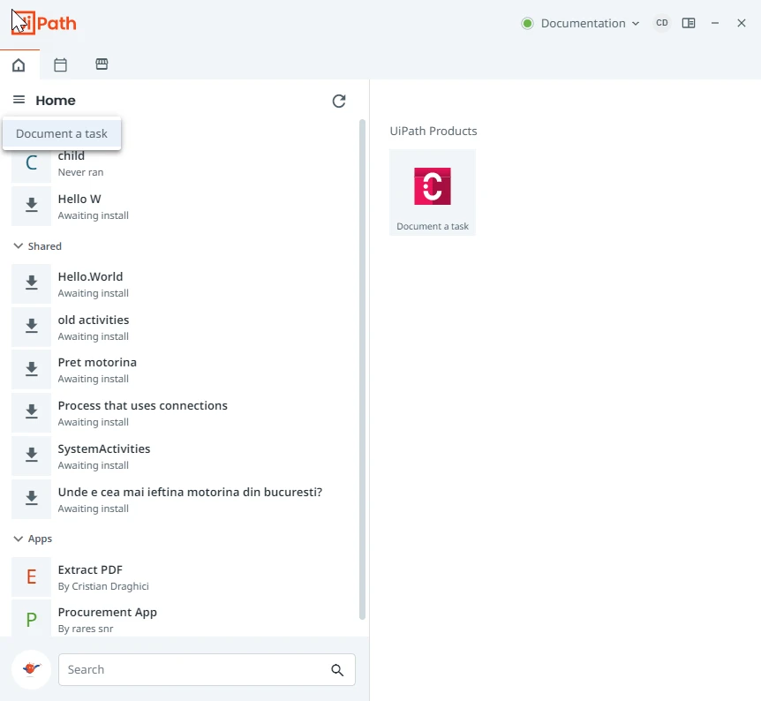Image resolution: width=761 pixels, height=701 pixels.
Task: Select the Procurement App name
Action: click(x=107, y=613)
